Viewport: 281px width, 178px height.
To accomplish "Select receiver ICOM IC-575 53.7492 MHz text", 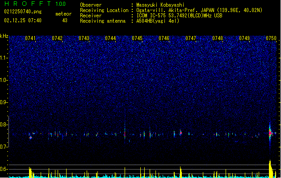I will pos(179,16).
